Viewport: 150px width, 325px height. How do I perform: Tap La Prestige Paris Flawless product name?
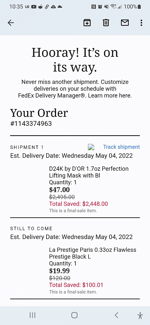(92, 253)
